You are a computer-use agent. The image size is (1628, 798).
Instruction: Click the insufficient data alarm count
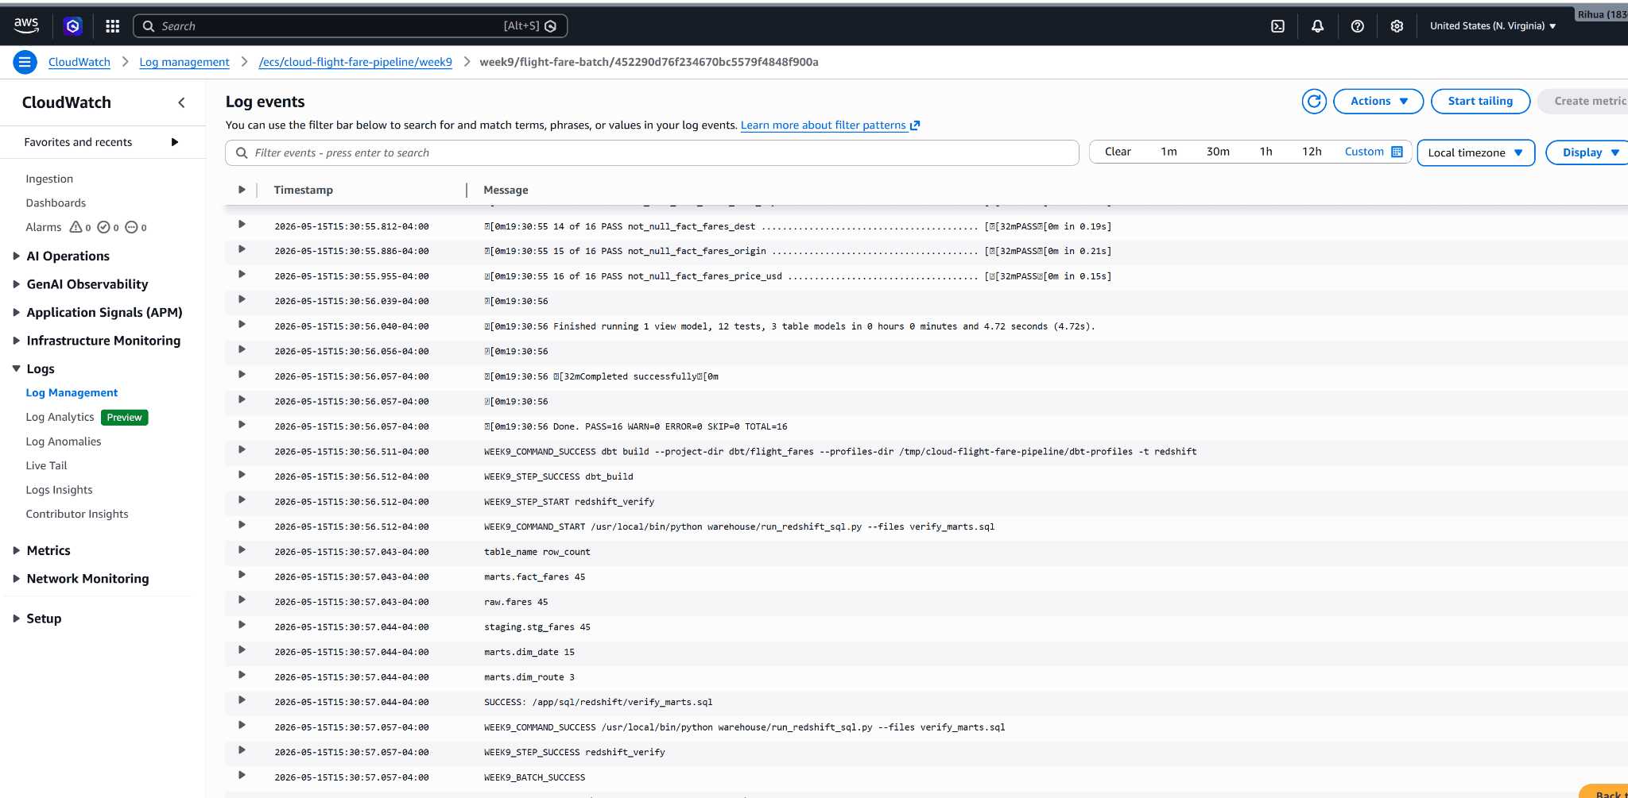tap(136, 227)
